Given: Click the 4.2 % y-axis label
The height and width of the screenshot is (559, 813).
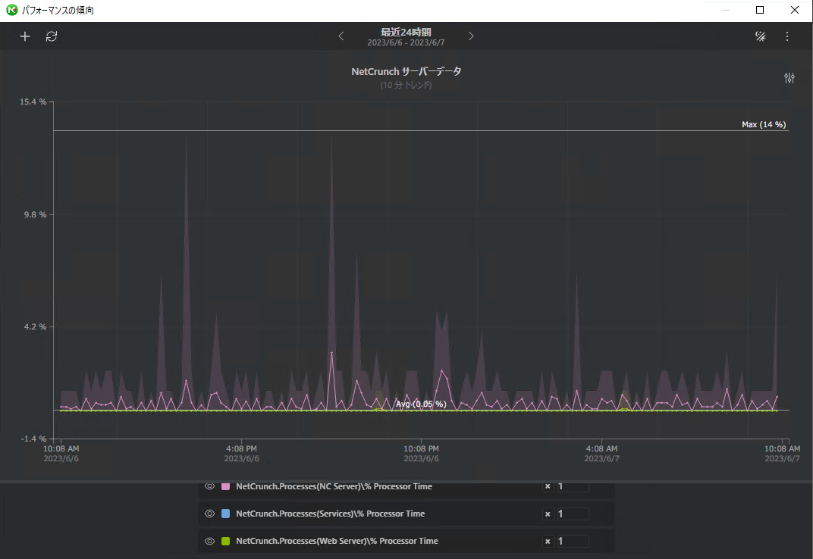Looking at the screenshot, I should pos(35,326).
